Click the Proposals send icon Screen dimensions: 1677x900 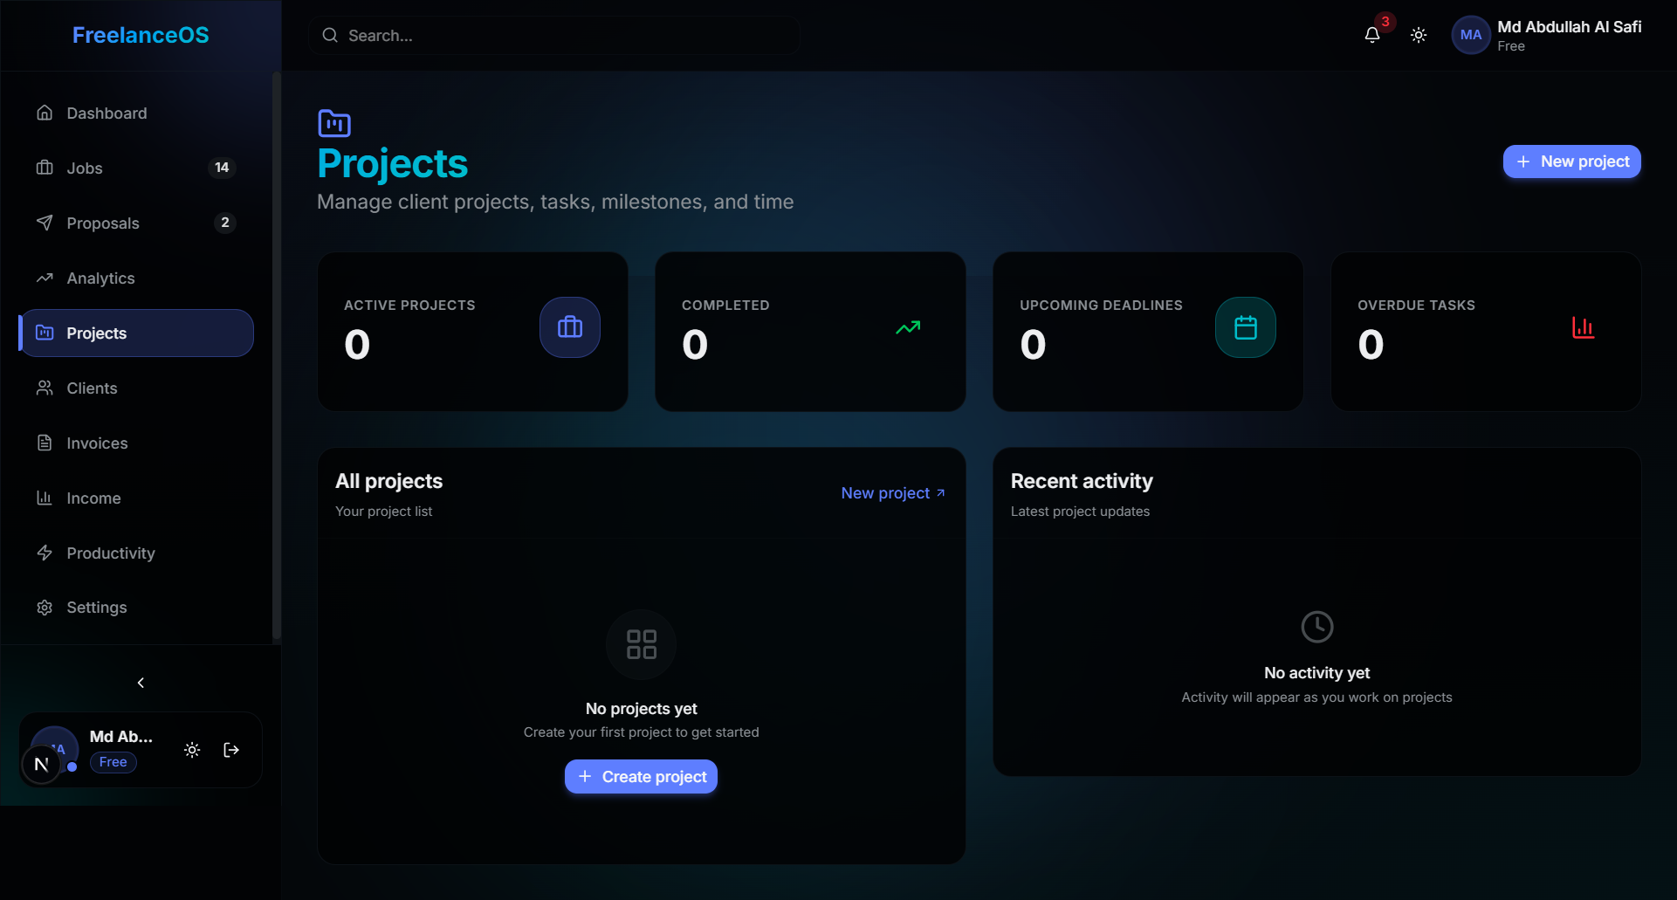(x=45, y=223)
